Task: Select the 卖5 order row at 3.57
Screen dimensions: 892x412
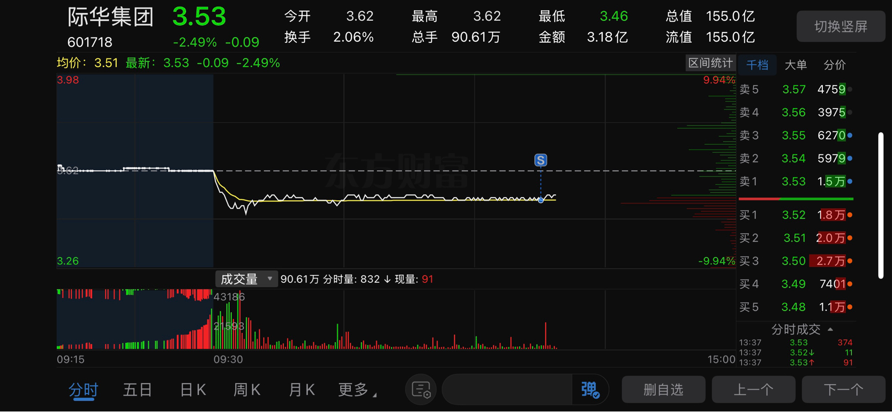Action: tap(796, 89)
